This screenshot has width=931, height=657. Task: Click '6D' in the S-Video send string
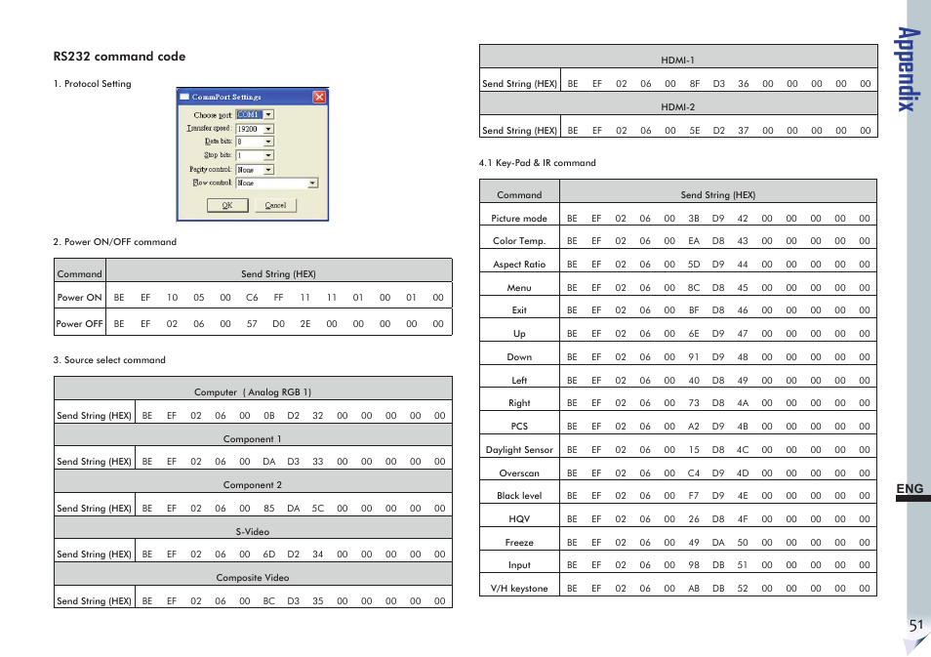tap(269, 554)
